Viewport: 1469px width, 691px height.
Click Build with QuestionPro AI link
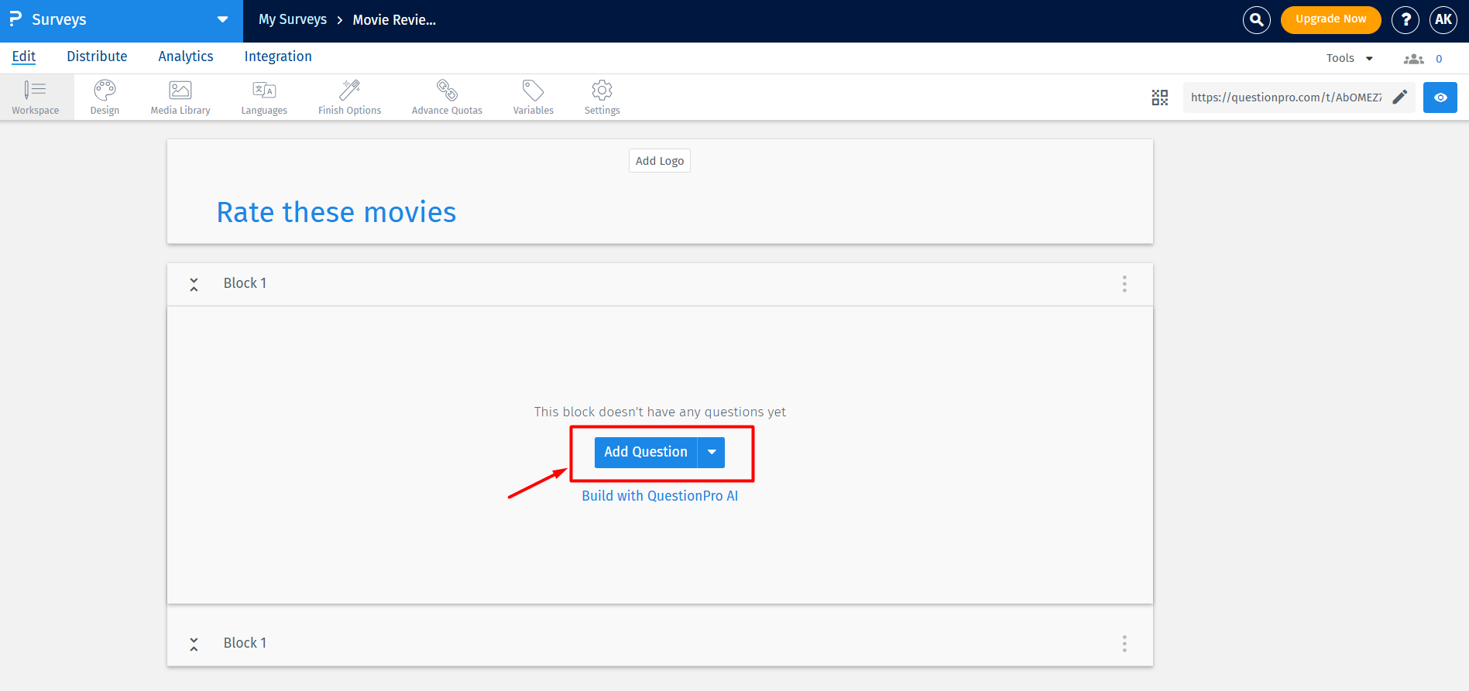click(660, 496)
